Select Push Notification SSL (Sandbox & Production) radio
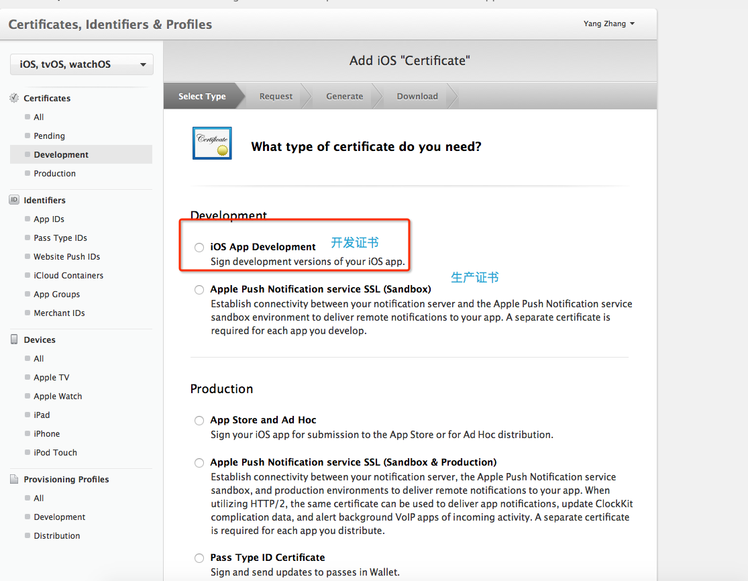The image size is (748, 581). tap(199, 463)
